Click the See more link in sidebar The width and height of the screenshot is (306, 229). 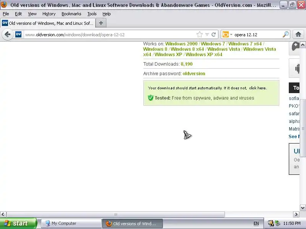pos(294,137)
